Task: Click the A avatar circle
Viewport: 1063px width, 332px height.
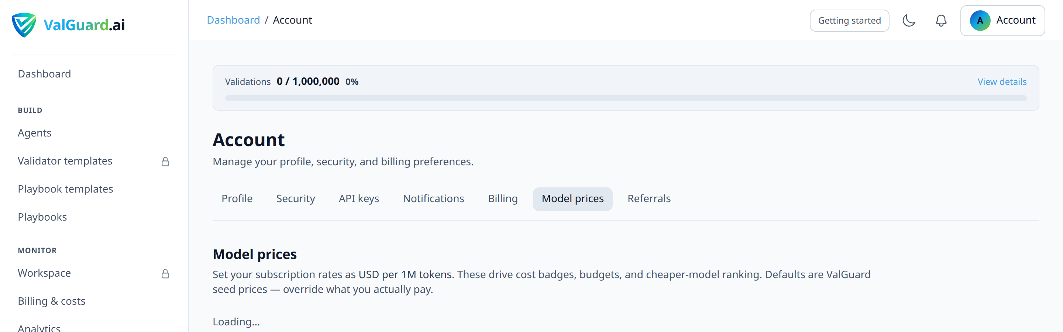Action: pos(980,21)
